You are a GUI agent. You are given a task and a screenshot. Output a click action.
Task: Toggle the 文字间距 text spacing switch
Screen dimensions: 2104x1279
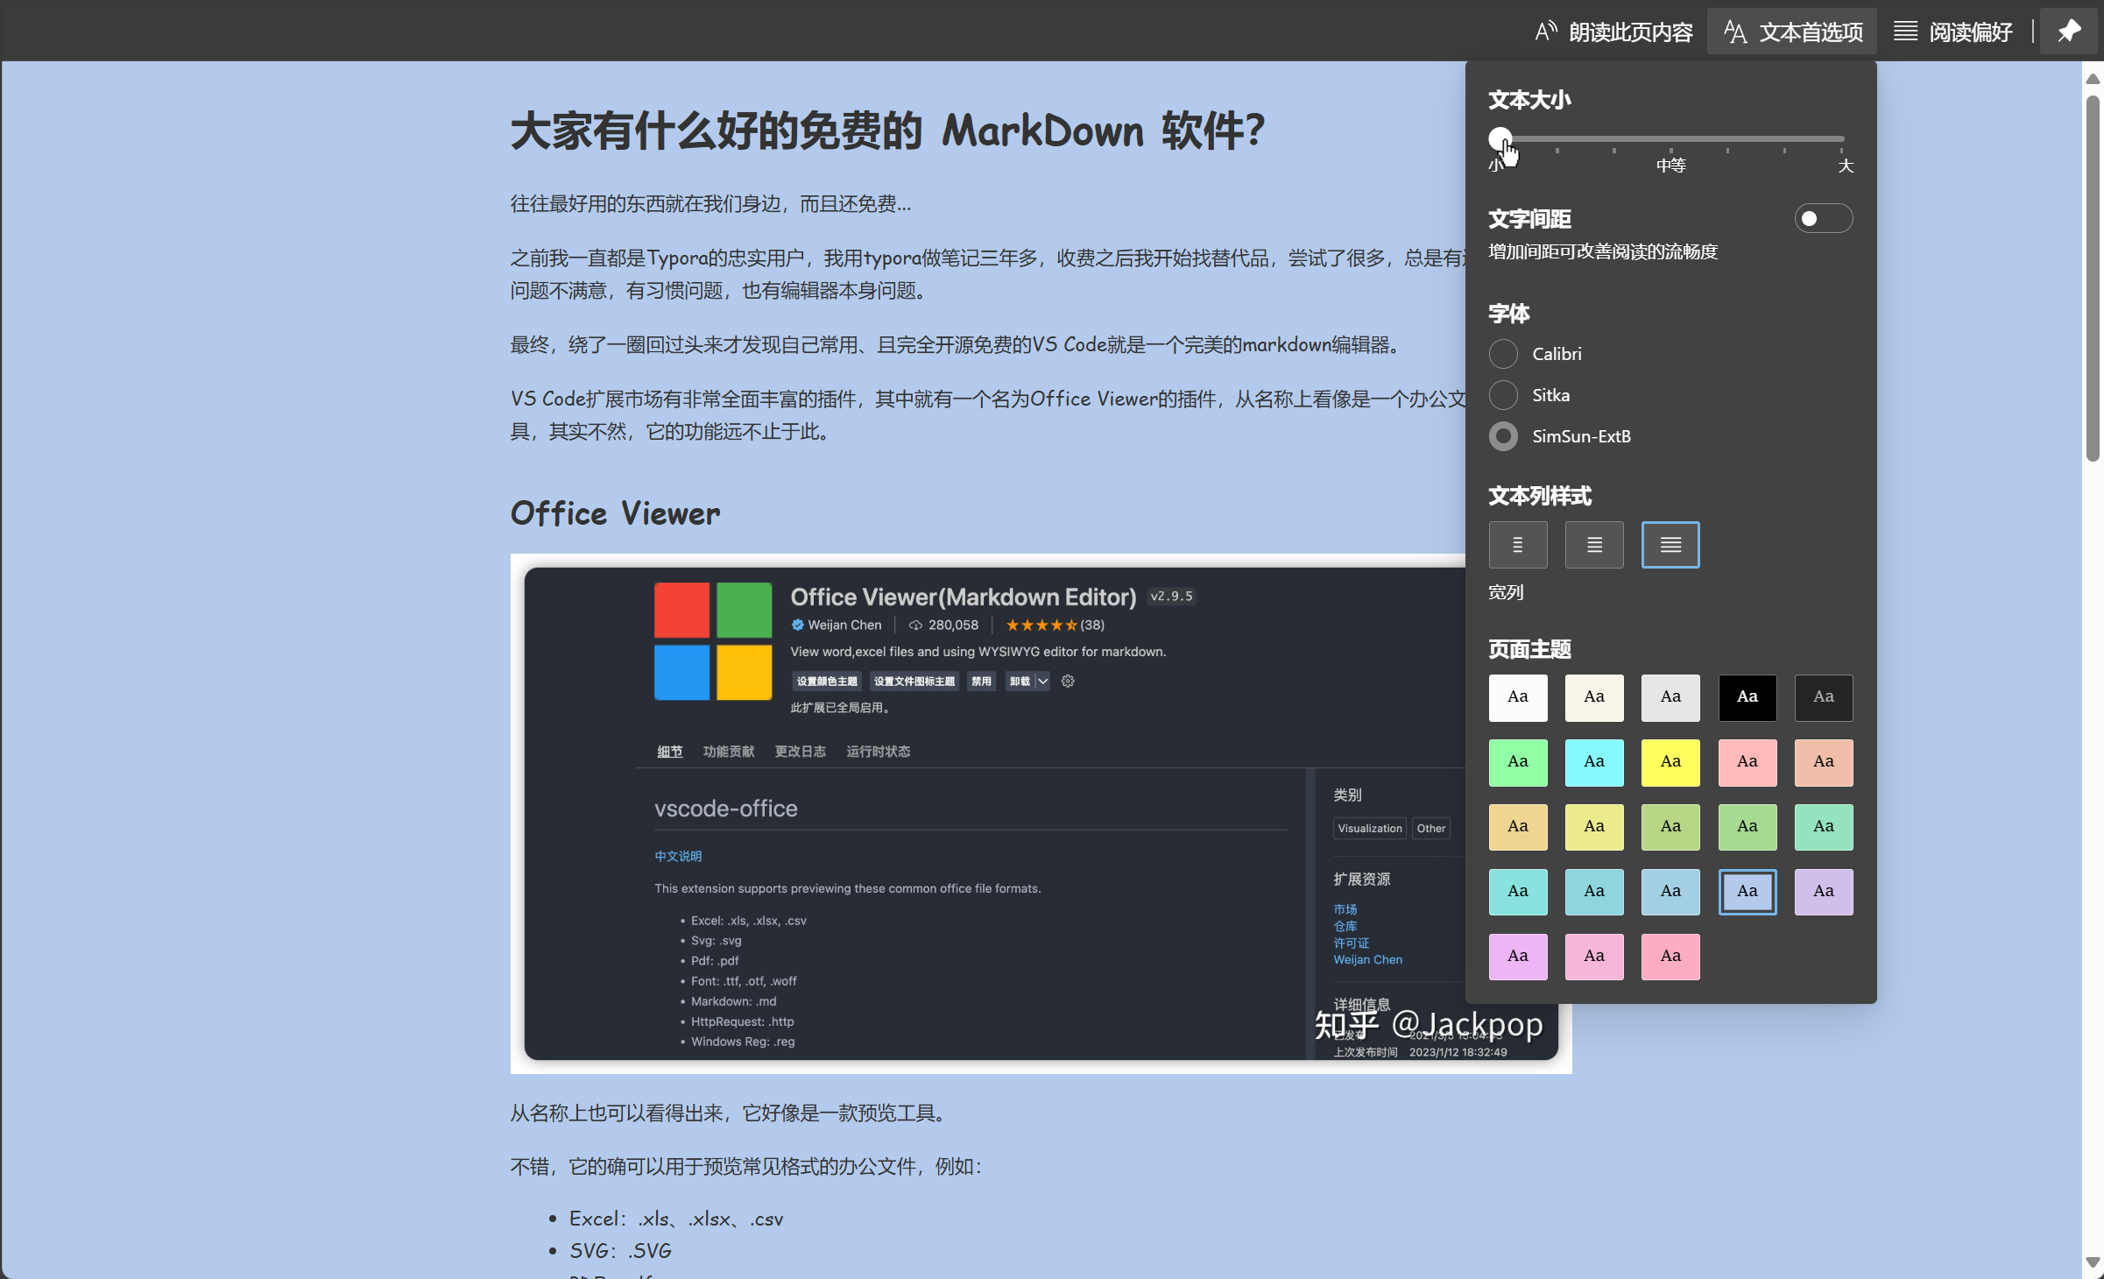tap(1823, 219)
